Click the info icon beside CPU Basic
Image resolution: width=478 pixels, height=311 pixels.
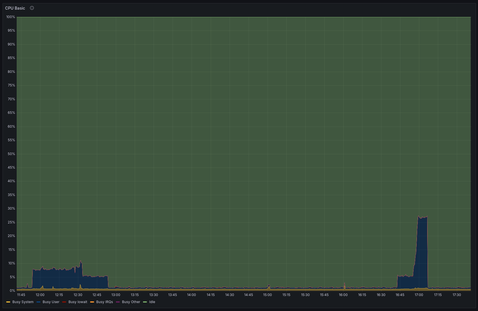(32, 8)
